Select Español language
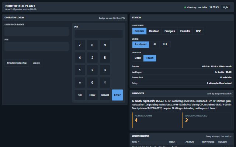236x147 pixels. point(185,31)
